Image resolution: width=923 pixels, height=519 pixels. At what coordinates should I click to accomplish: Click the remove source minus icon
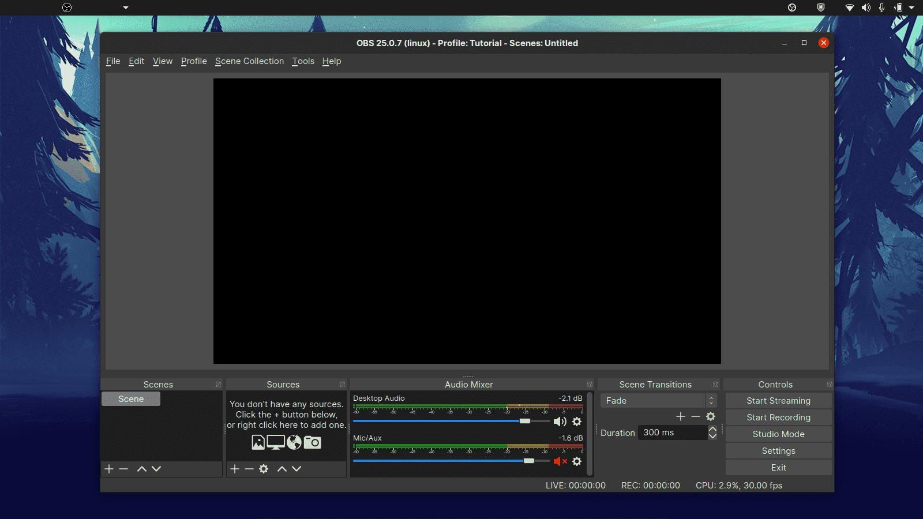[x=249, y=469]
